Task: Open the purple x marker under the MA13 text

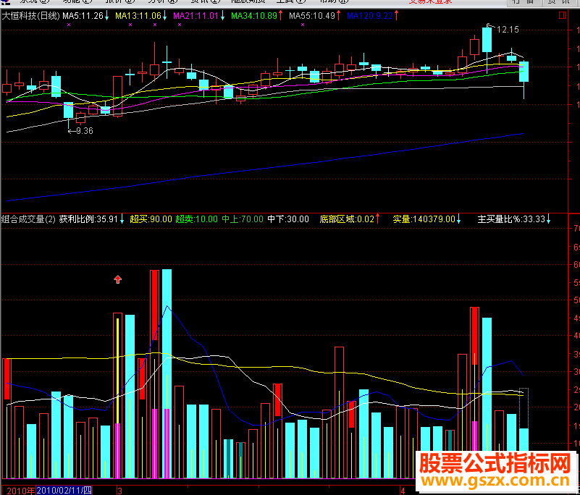Action: coord(130,25)
